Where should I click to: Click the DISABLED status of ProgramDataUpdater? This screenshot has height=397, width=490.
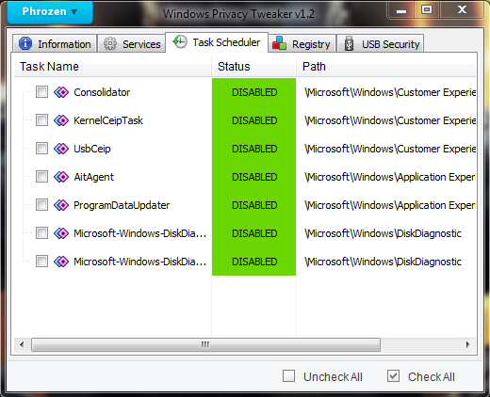pyautogui.click(x=254, y=205)
